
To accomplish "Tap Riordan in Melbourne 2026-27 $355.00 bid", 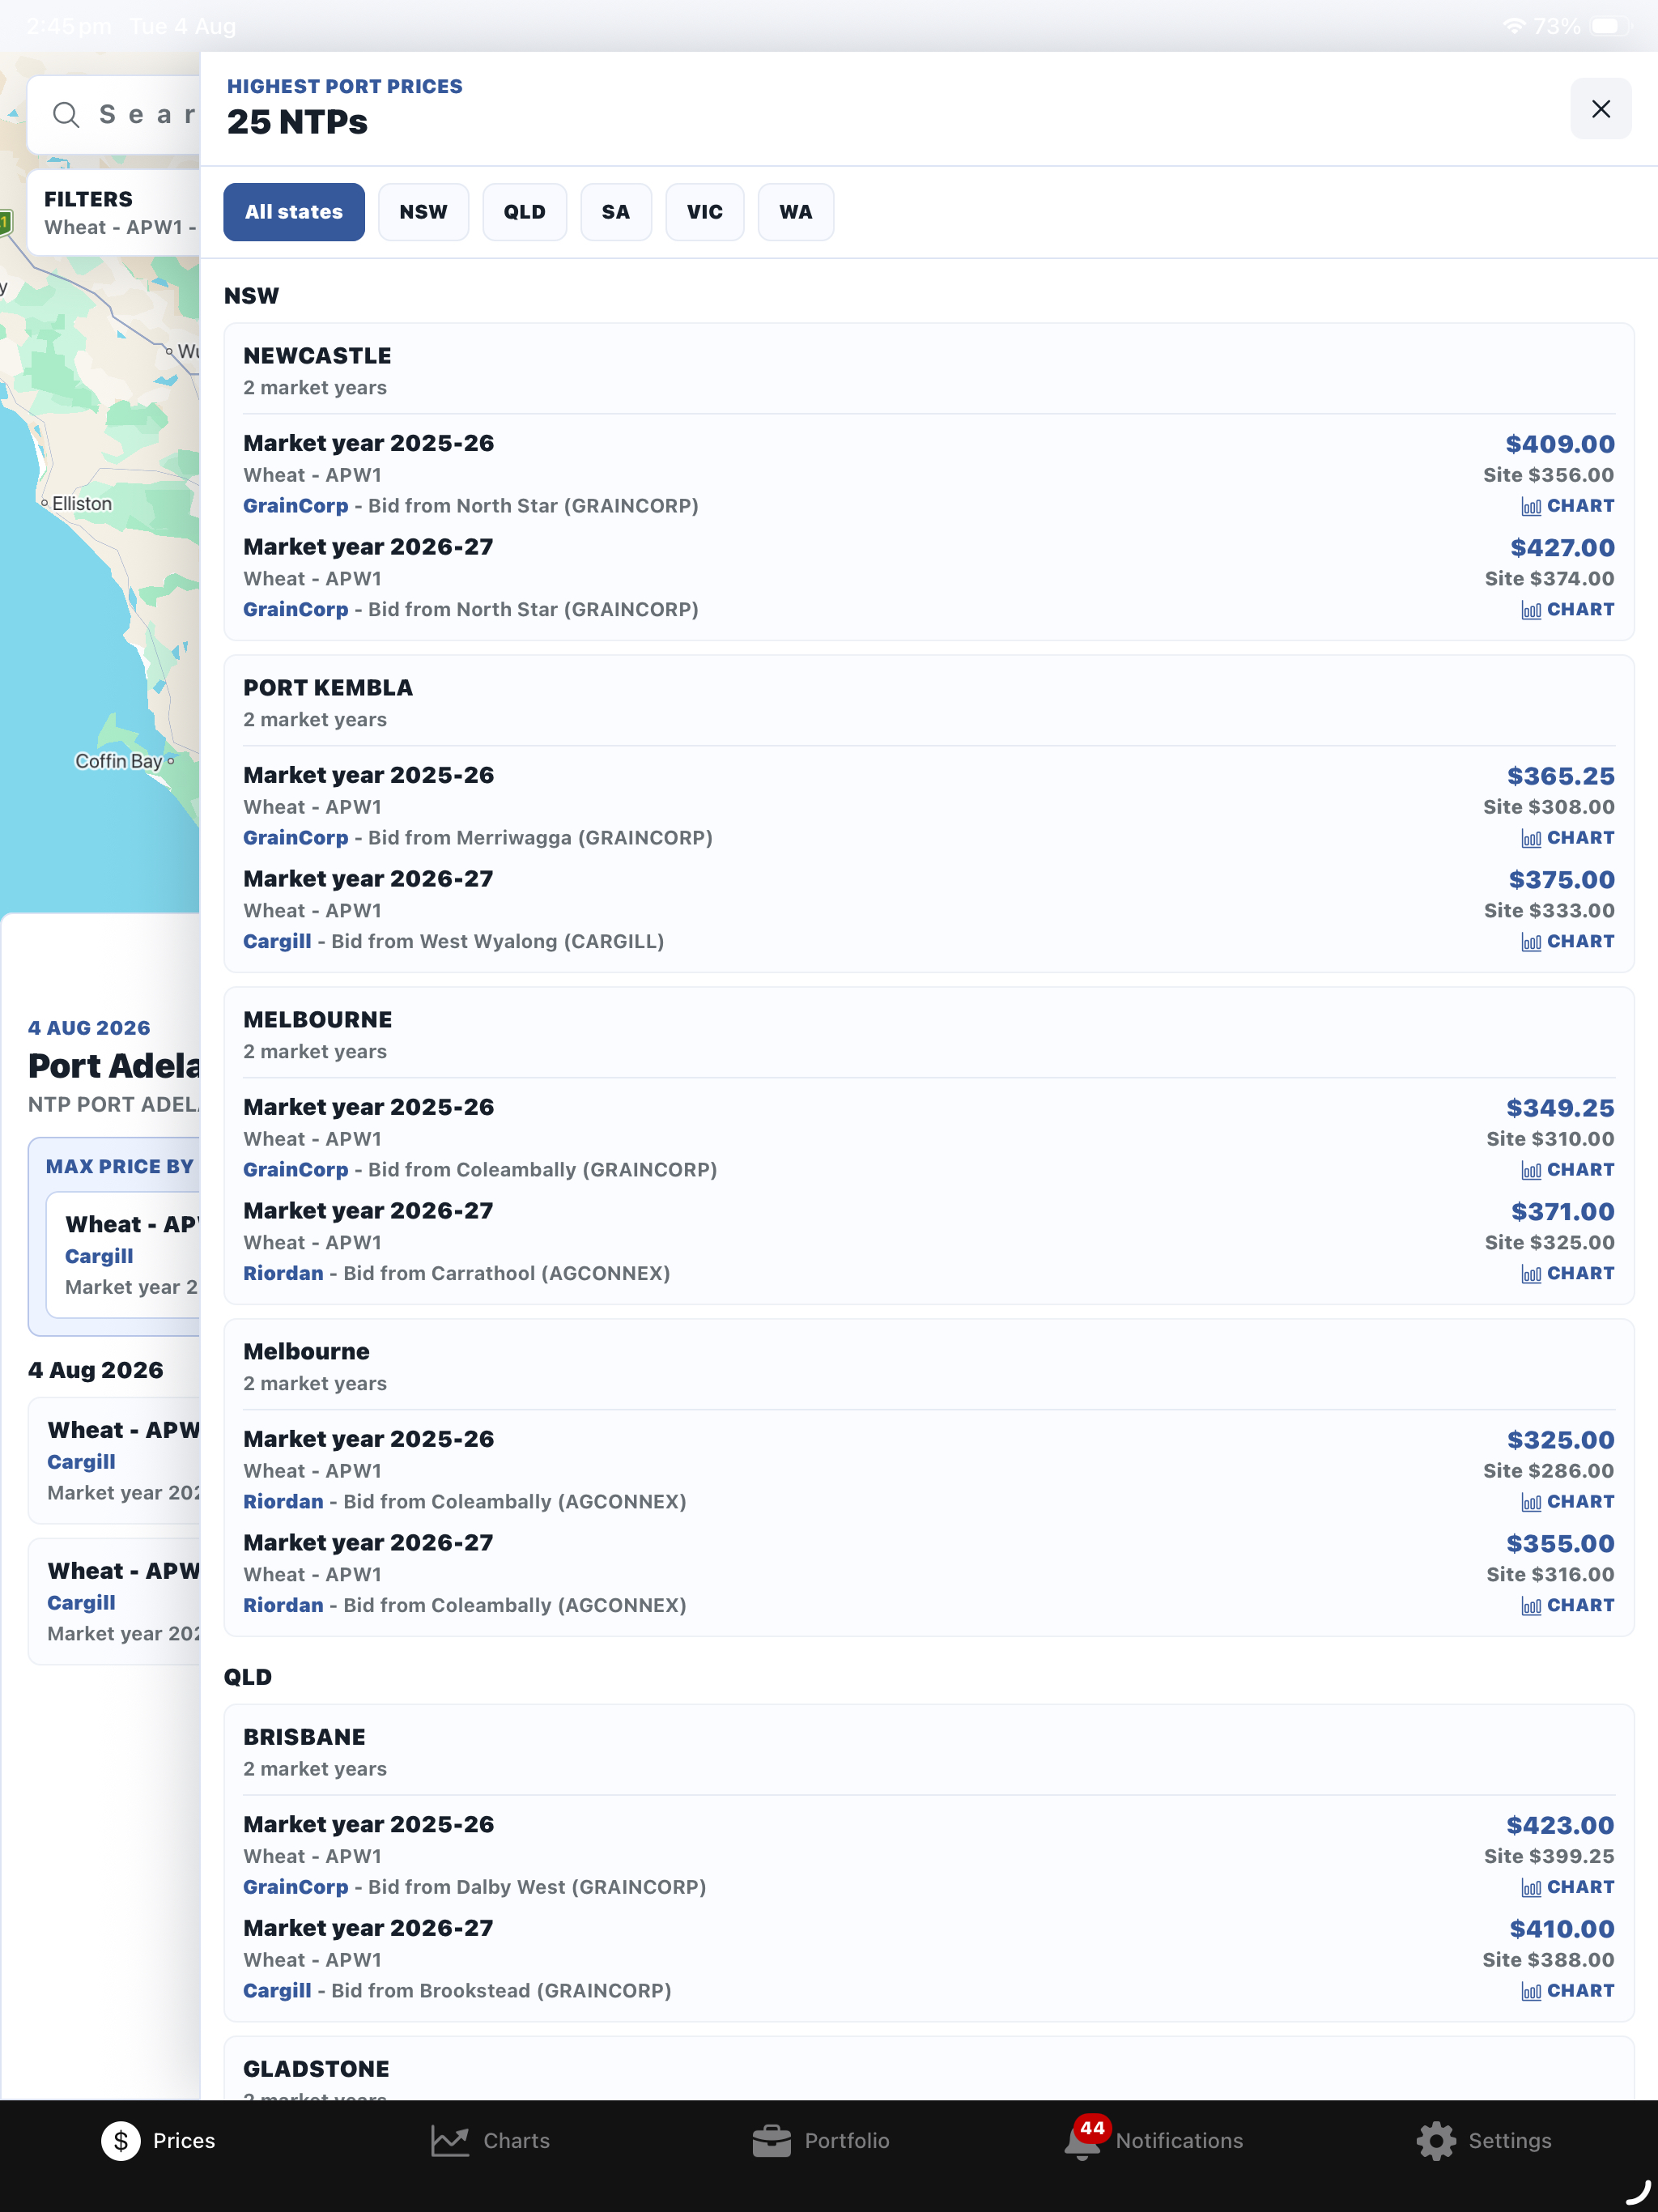I will coord(283,1606).
